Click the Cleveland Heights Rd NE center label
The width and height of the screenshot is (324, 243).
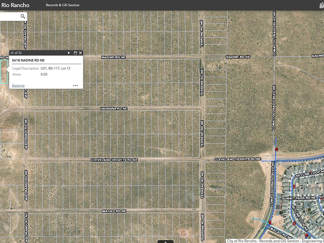[x=114, y=160]
